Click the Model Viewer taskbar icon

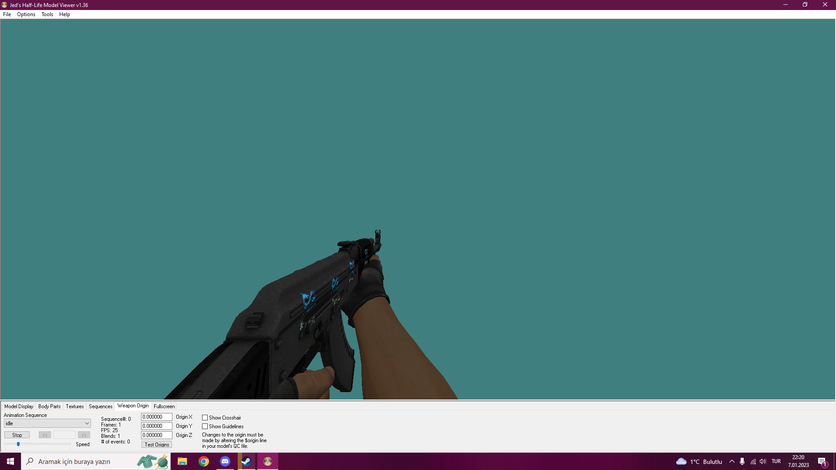tap(267, 461)
